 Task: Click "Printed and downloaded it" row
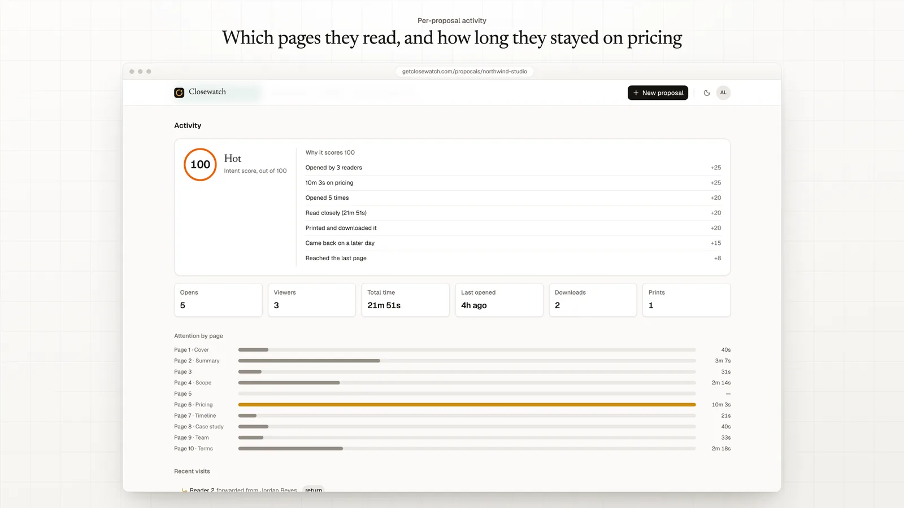[513, 228]
